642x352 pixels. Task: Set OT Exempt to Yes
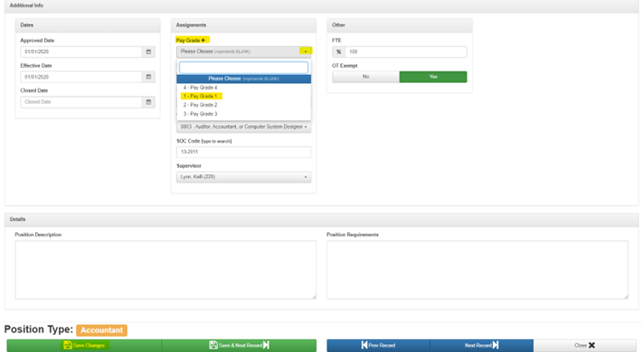[433, 77]
